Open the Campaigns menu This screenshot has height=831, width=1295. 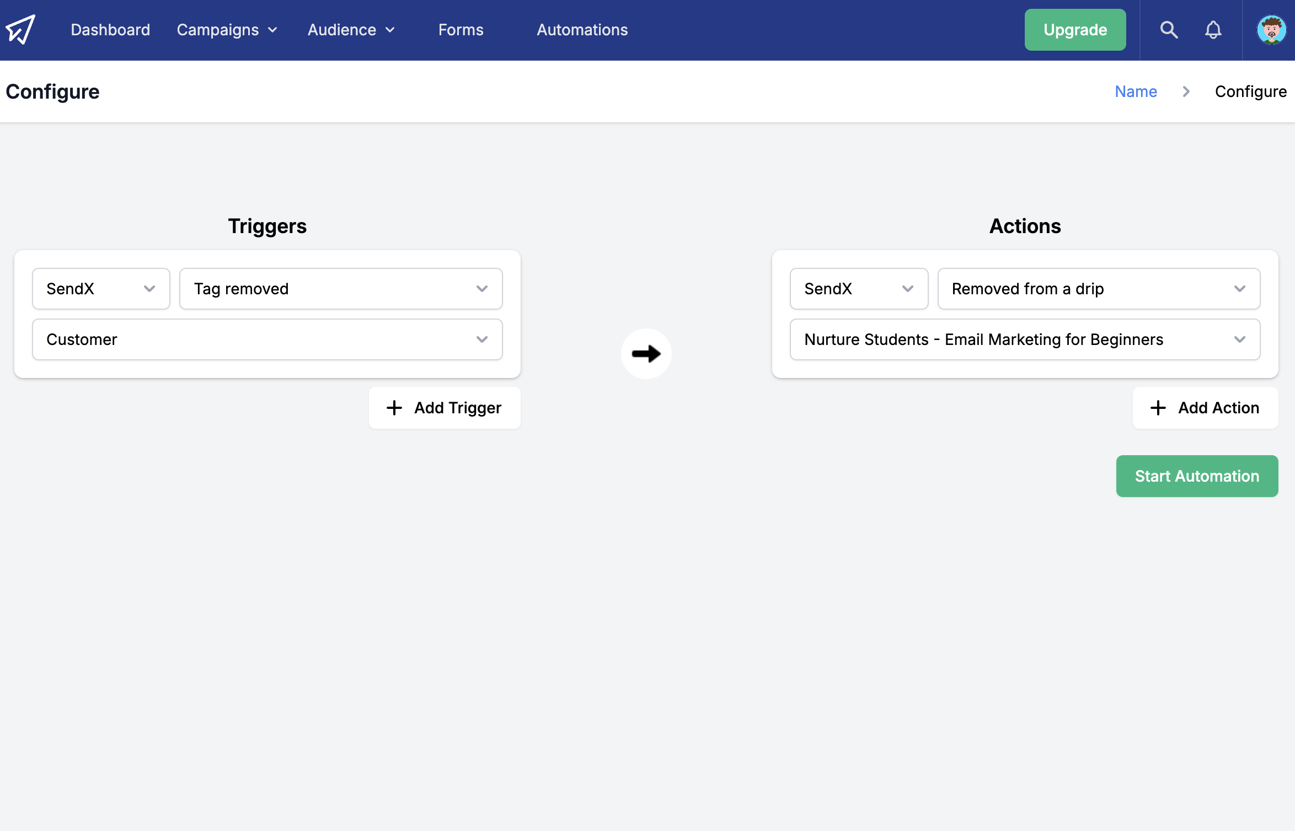coord(227,30)
